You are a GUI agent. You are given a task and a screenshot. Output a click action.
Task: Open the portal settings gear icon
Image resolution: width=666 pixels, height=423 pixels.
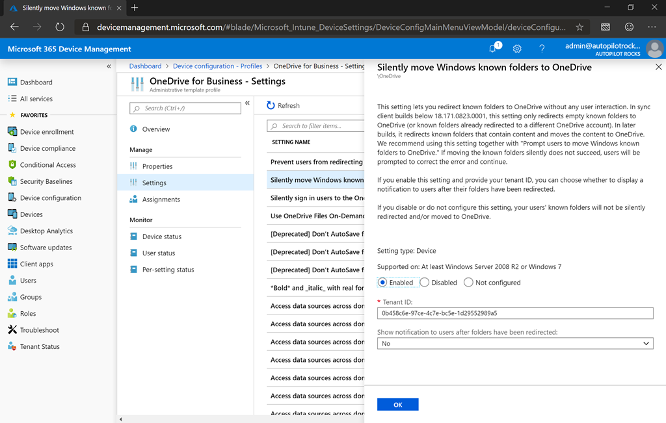[x=517, y=49]
